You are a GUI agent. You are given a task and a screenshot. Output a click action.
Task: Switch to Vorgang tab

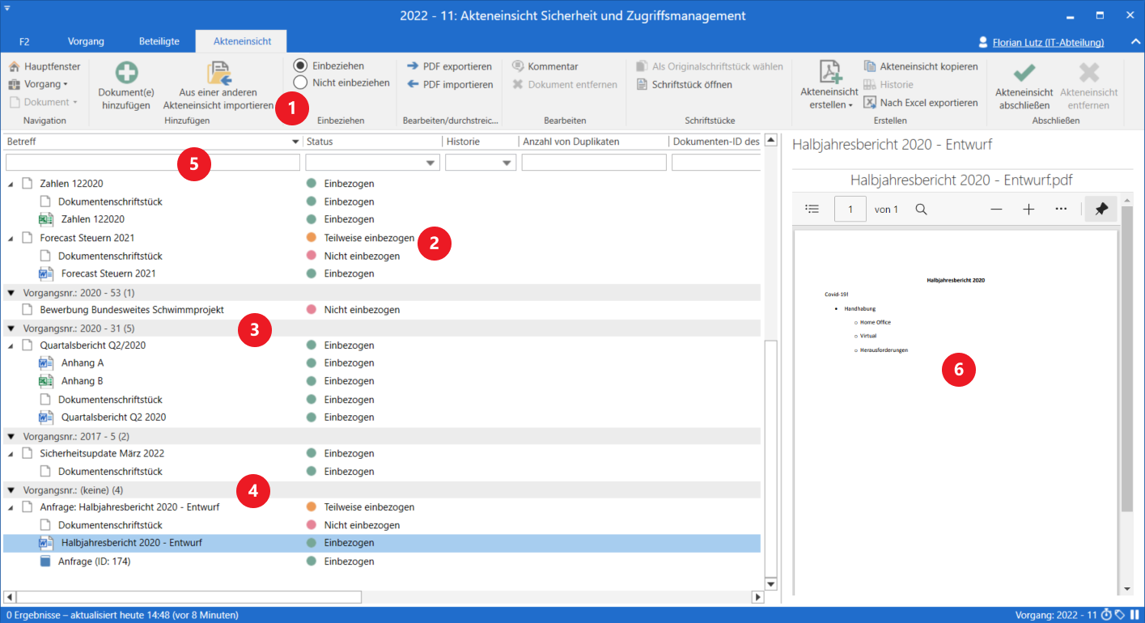86,41
